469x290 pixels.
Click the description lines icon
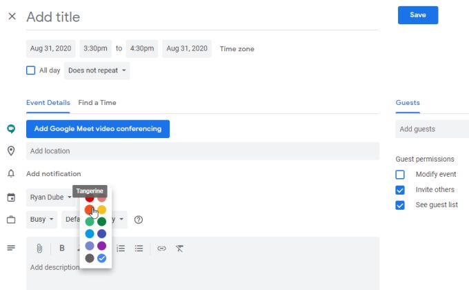coord(11,248)
